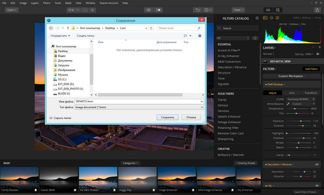The image size is (324, 195).
Task: Select the Sky Enhancer preset thumbnail
Action: pyautogui.click(x=248, y=180)
